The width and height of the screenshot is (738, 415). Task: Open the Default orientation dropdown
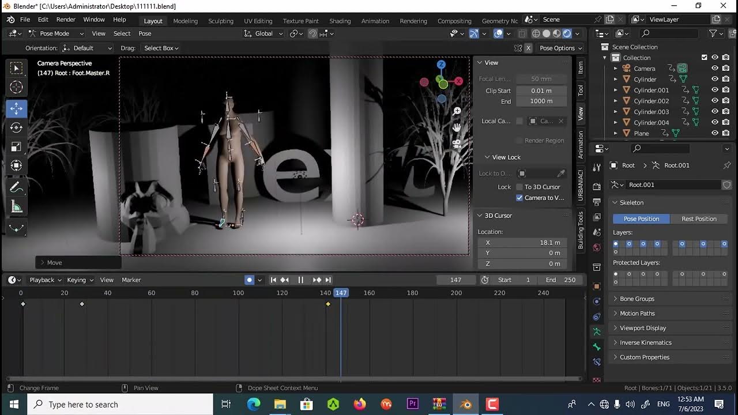coord(87,48)
